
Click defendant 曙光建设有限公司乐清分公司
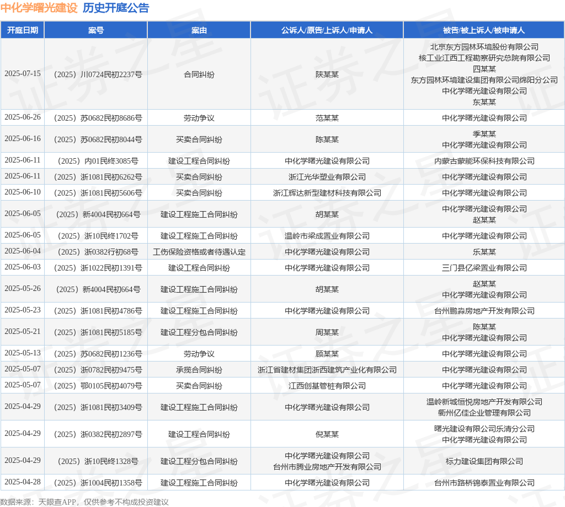click(484, 429)
